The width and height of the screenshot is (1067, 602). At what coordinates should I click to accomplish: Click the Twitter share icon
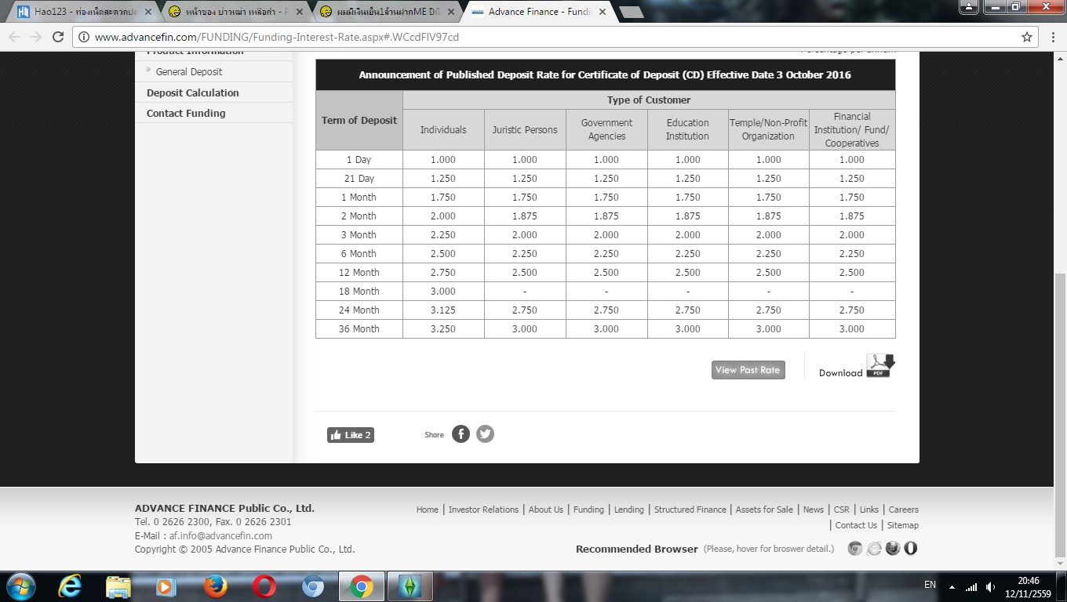[x=485, y=433]
